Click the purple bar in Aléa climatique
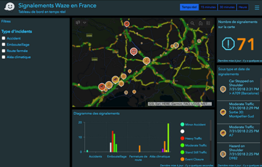Viewport: 262px width, 167px height. point(163,150)
